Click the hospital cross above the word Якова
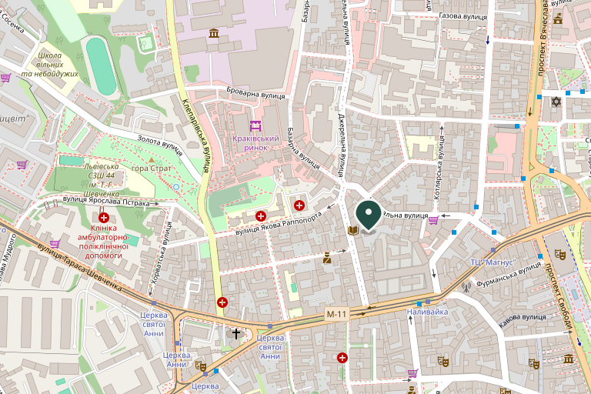 pos(260,216)
